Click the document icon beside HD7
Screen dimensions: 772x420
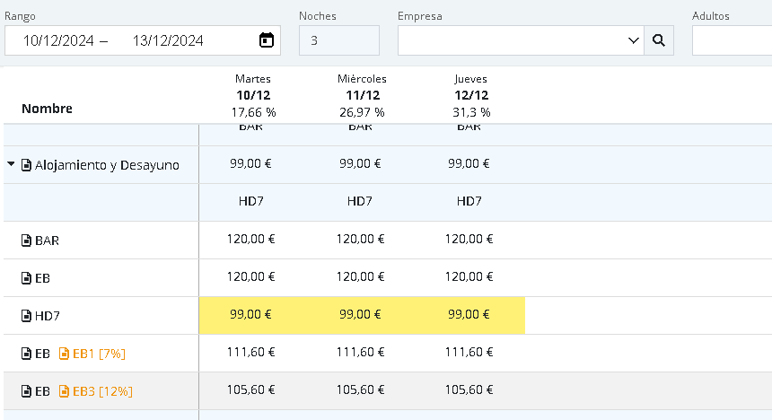click(27, 316)
